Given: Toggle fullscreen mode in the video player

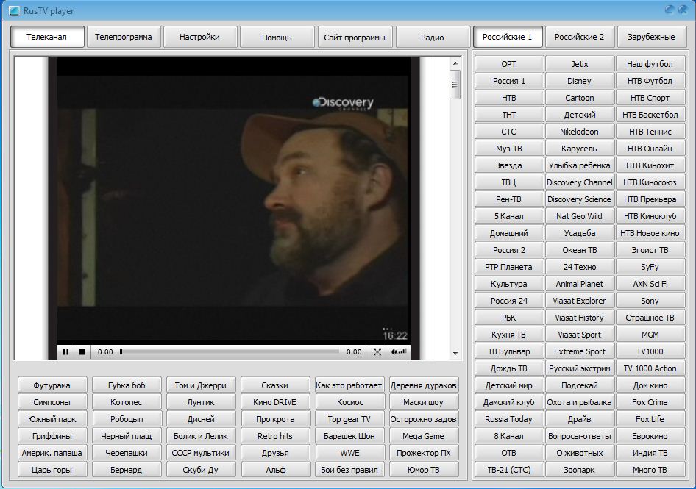Looking at the screenshot, I should click(x=377, y=352).
